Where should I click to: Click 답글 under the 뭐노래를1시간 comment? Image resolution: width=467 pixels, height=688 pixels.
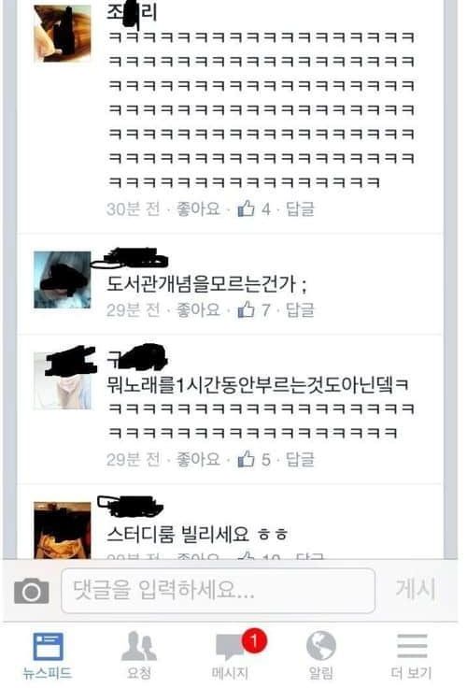point(301,459)
